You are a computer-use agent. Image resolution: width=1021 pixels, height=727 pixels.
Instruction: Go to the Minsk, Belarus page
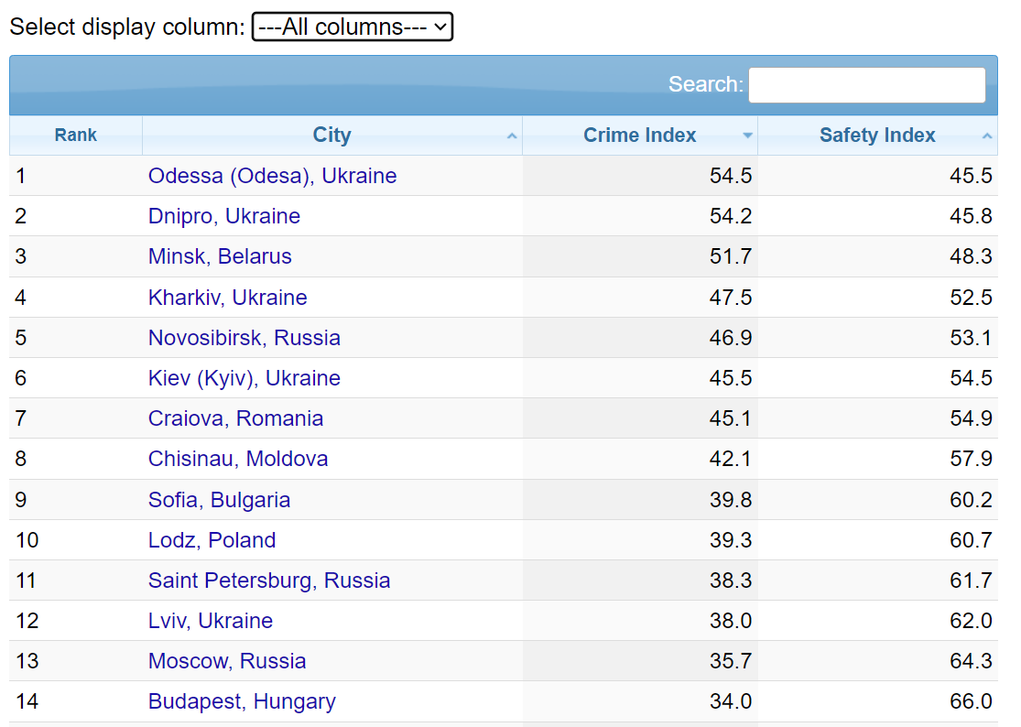coord(220,256)
